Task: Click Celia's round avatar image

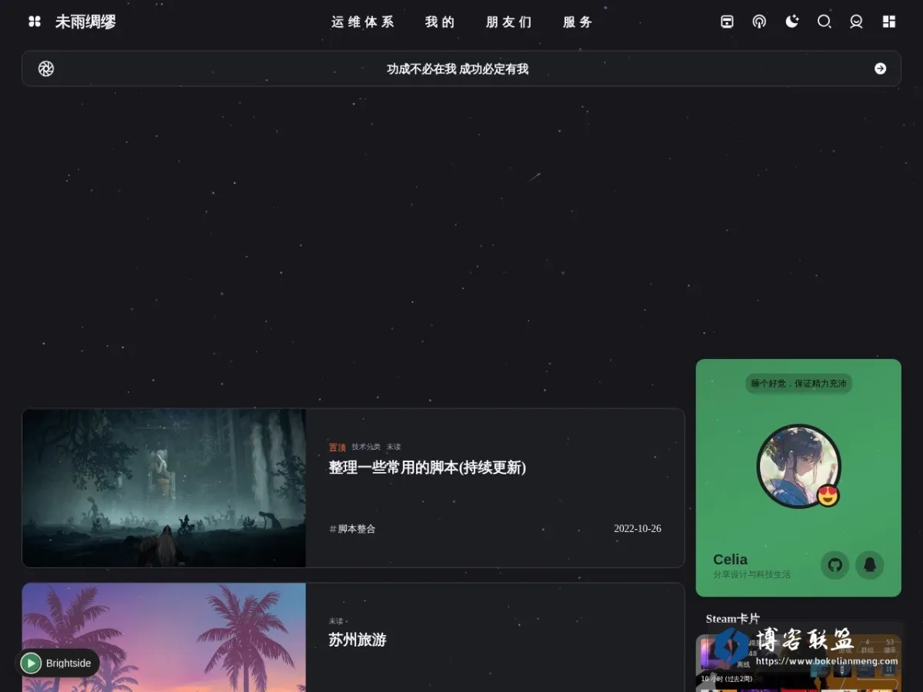Action: pos(798,466)
